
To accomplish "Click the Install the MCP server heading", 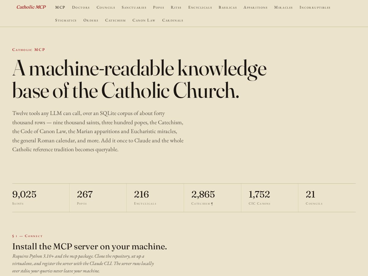I will click(x=90, y=247).
